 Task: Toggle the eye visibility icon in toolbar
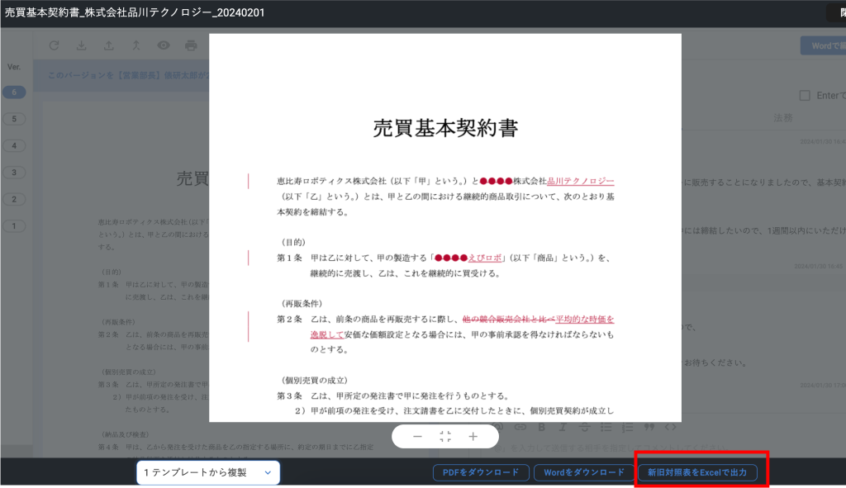pos(164,45)
